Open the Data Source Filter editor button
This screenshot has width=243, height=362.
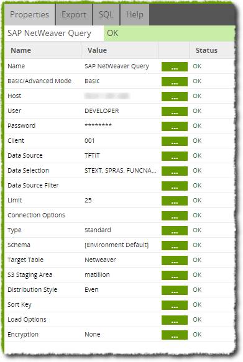pos(175,186)
